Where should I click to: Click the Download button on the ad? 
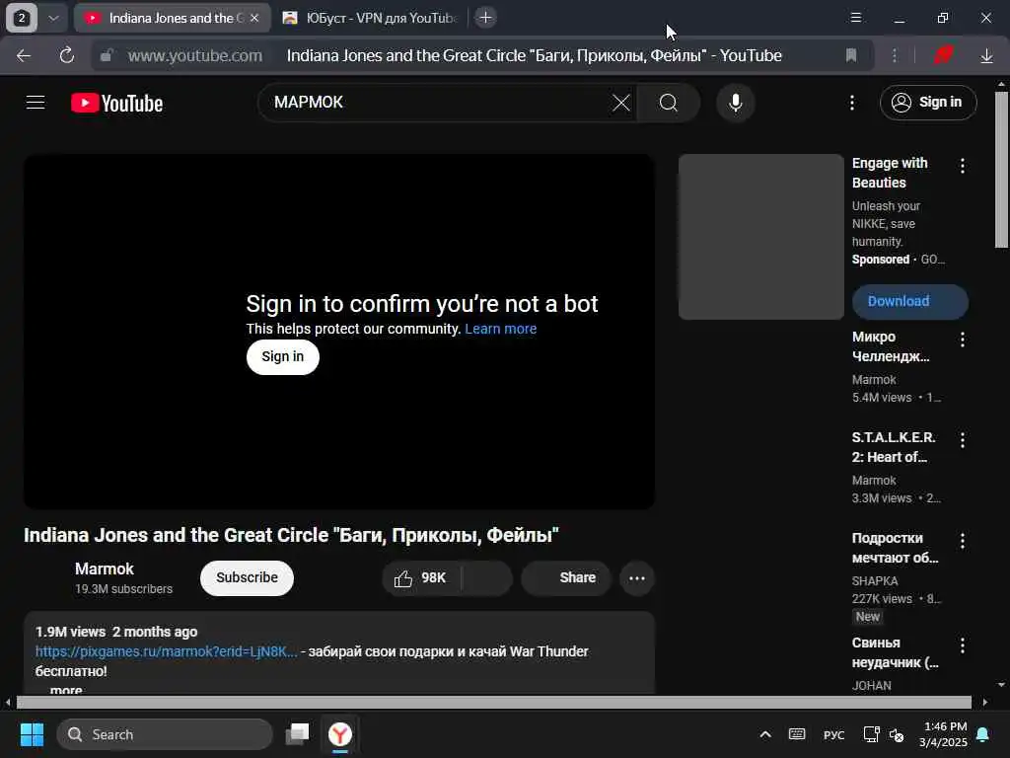coord(909,302)
